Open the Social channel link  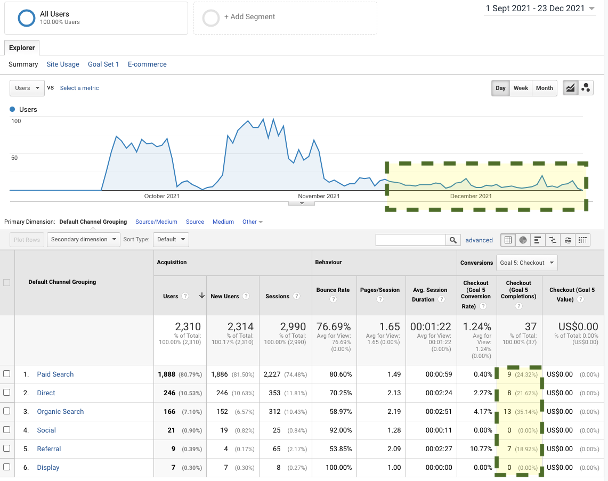pyautogui.click(x=46, y=430)
